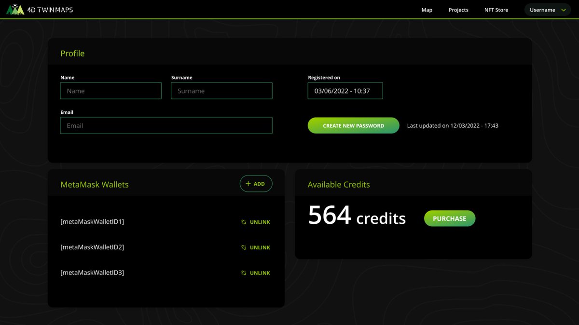Viewport: 579px width, 325px height.
Task: Focus the Surname input field
Action: [x=221, y=91]
